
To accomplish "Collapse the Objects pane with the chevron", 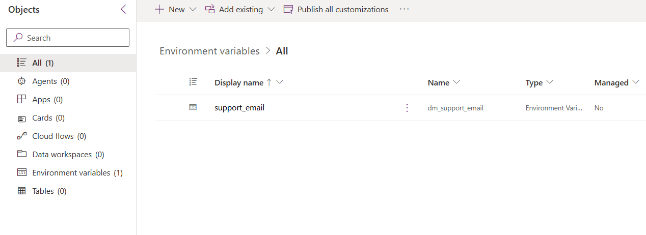I will pos(123,9).
